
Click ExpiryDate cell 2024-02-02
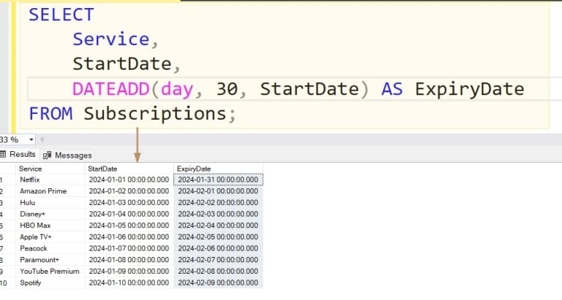218,202
